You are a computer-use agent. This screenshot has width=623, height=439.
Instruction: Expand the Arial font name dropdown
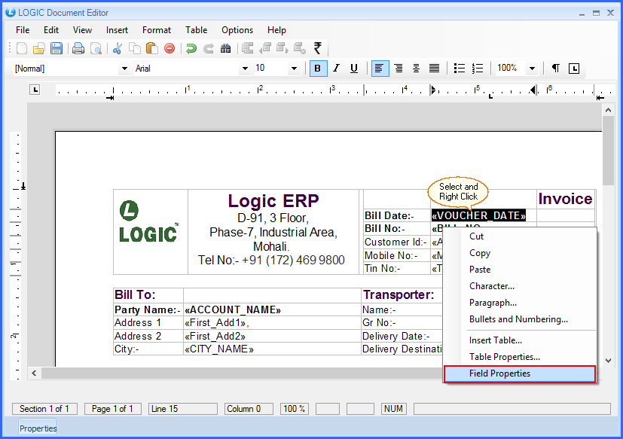(x=245, y=69)
